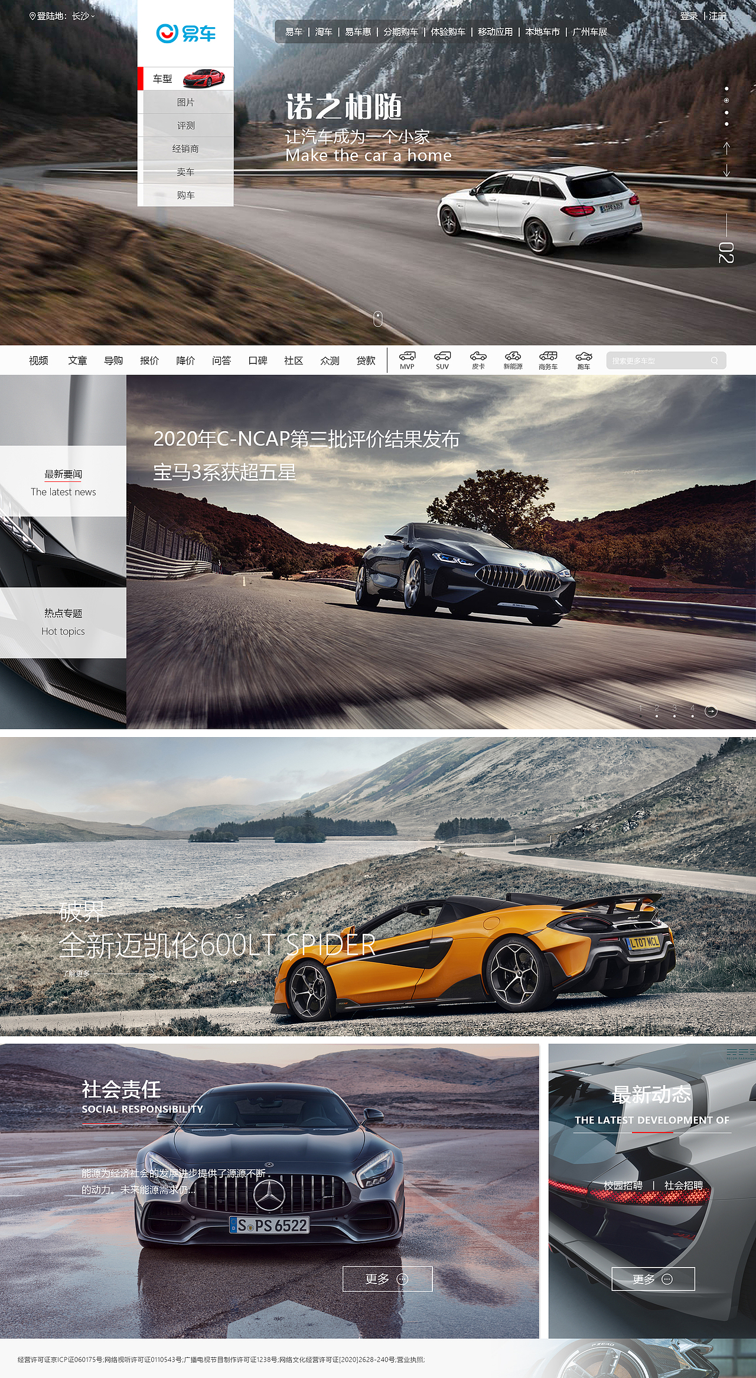
Task: Click the next news slide arrow
Action: pos(711,711)
